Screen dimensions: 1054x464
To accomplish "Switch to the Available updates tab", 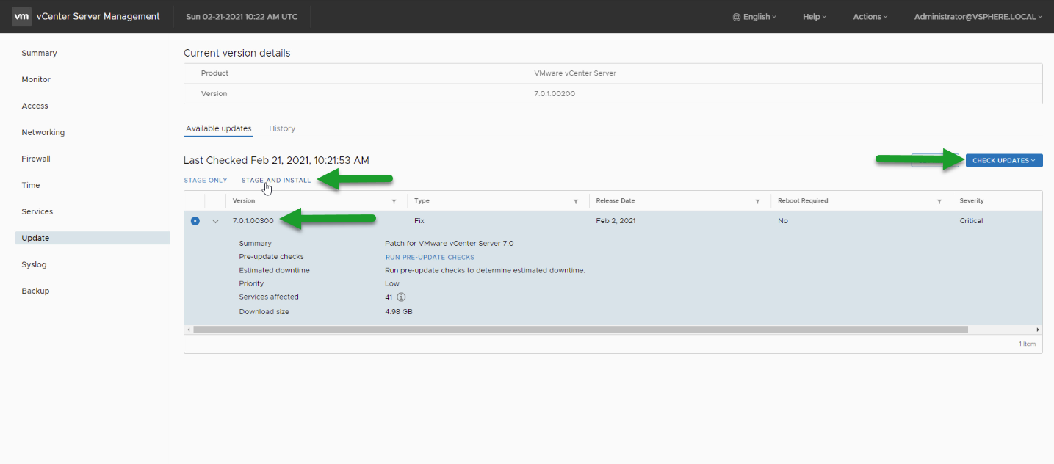I will [x=218, y=128].
